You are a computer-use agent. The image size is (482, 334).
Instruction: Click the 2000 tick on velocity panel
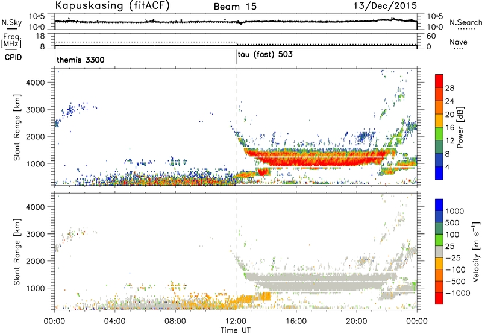tap(35, 261)
